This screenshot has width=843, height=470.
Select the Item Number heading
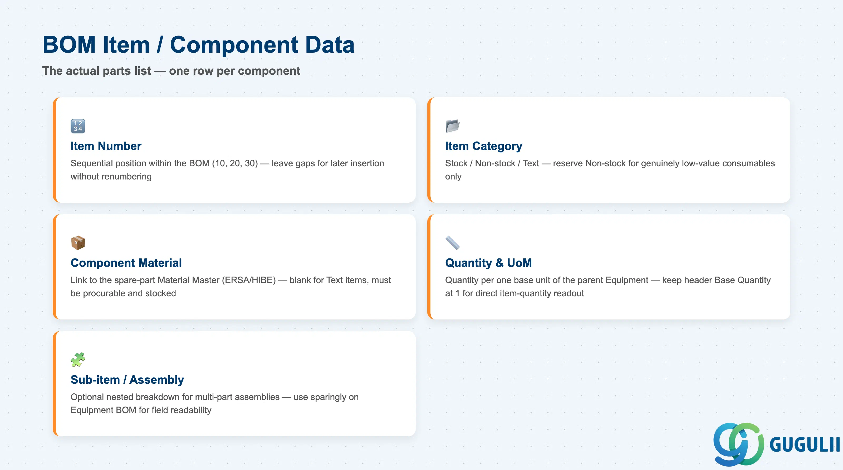click(x=106, y=146)
